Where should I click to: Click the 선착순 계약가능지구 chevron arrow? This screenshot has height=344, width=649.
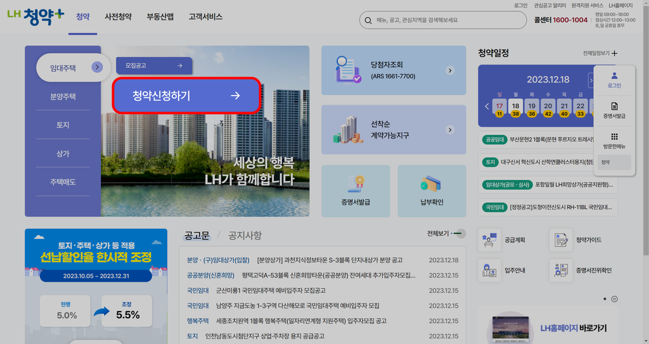[450, 130]
